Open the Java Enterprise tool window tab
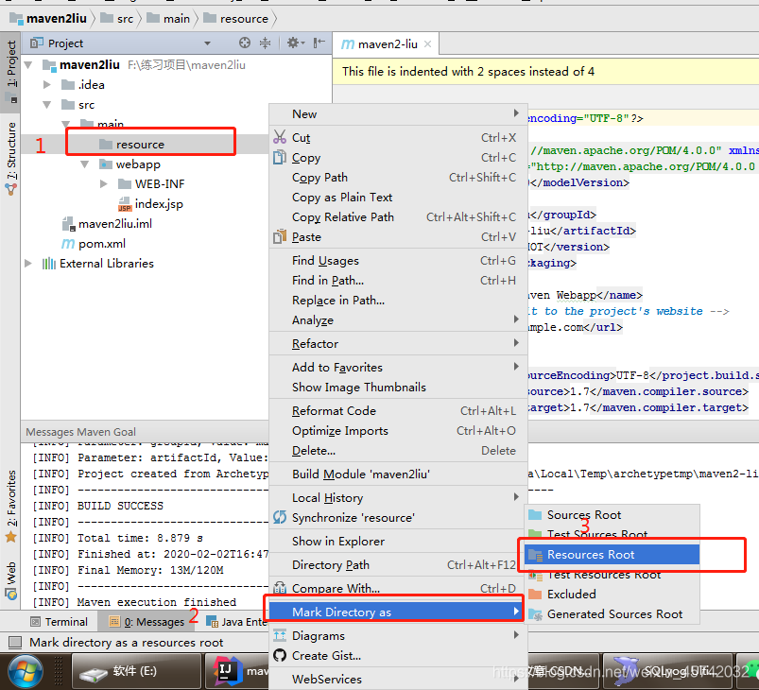This screenshot has width=759, height=690. (x=237, y=621)
